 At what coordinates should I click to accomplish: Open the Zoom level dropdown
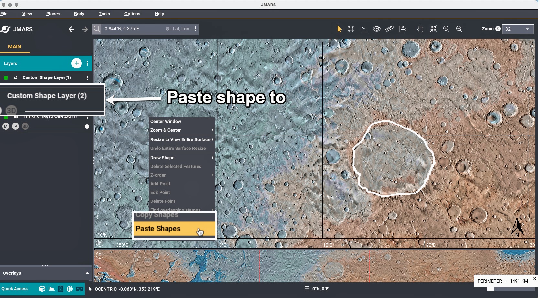click(x=518, y=29)
